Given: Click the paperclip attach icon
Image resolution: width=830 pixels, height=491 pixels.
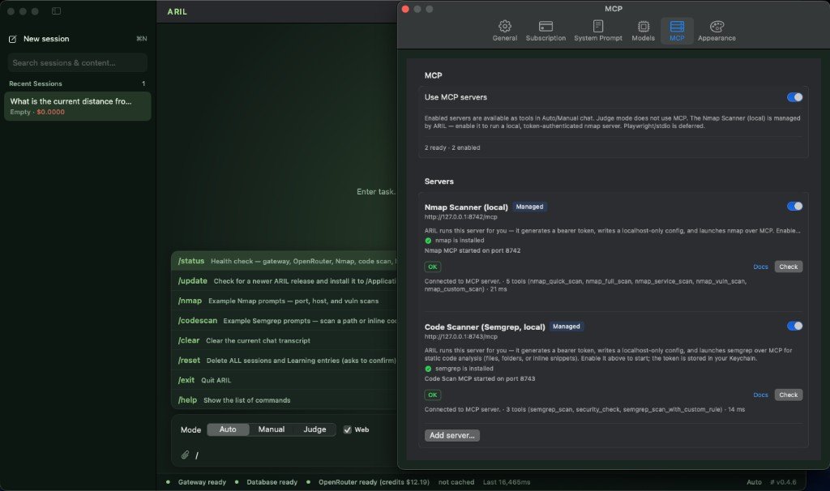Looking at the screenshot, I should pyautogui.click(x=185, y=455).
